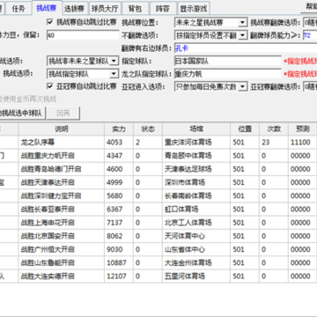
Task: Click the 挑战选中球队 button
Action: (22, 114)
